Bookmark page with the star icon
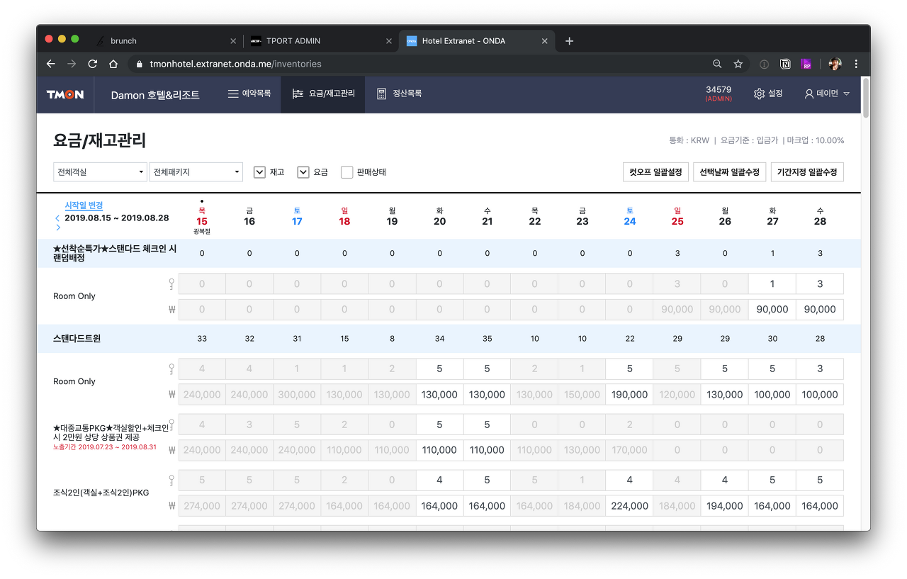The height and width of the screenshot is (579, 907). (x=738, y=64)
